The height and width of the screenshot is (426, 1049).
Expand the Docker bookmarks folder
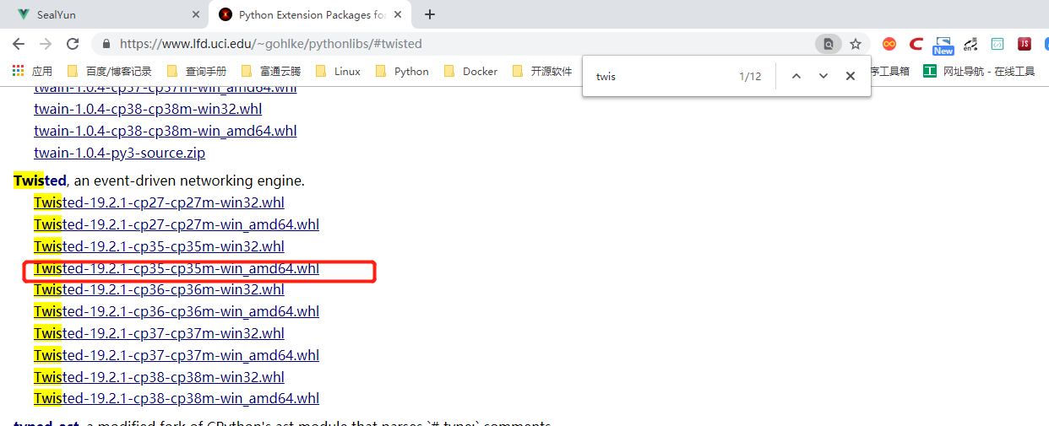click(470, 72)
